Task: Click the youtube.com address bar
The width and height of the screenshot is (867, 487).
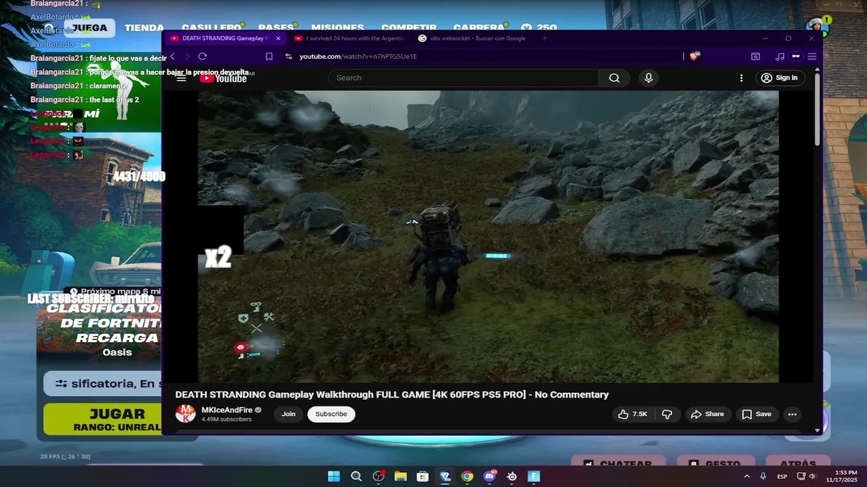Action: [x=481, y=56]
